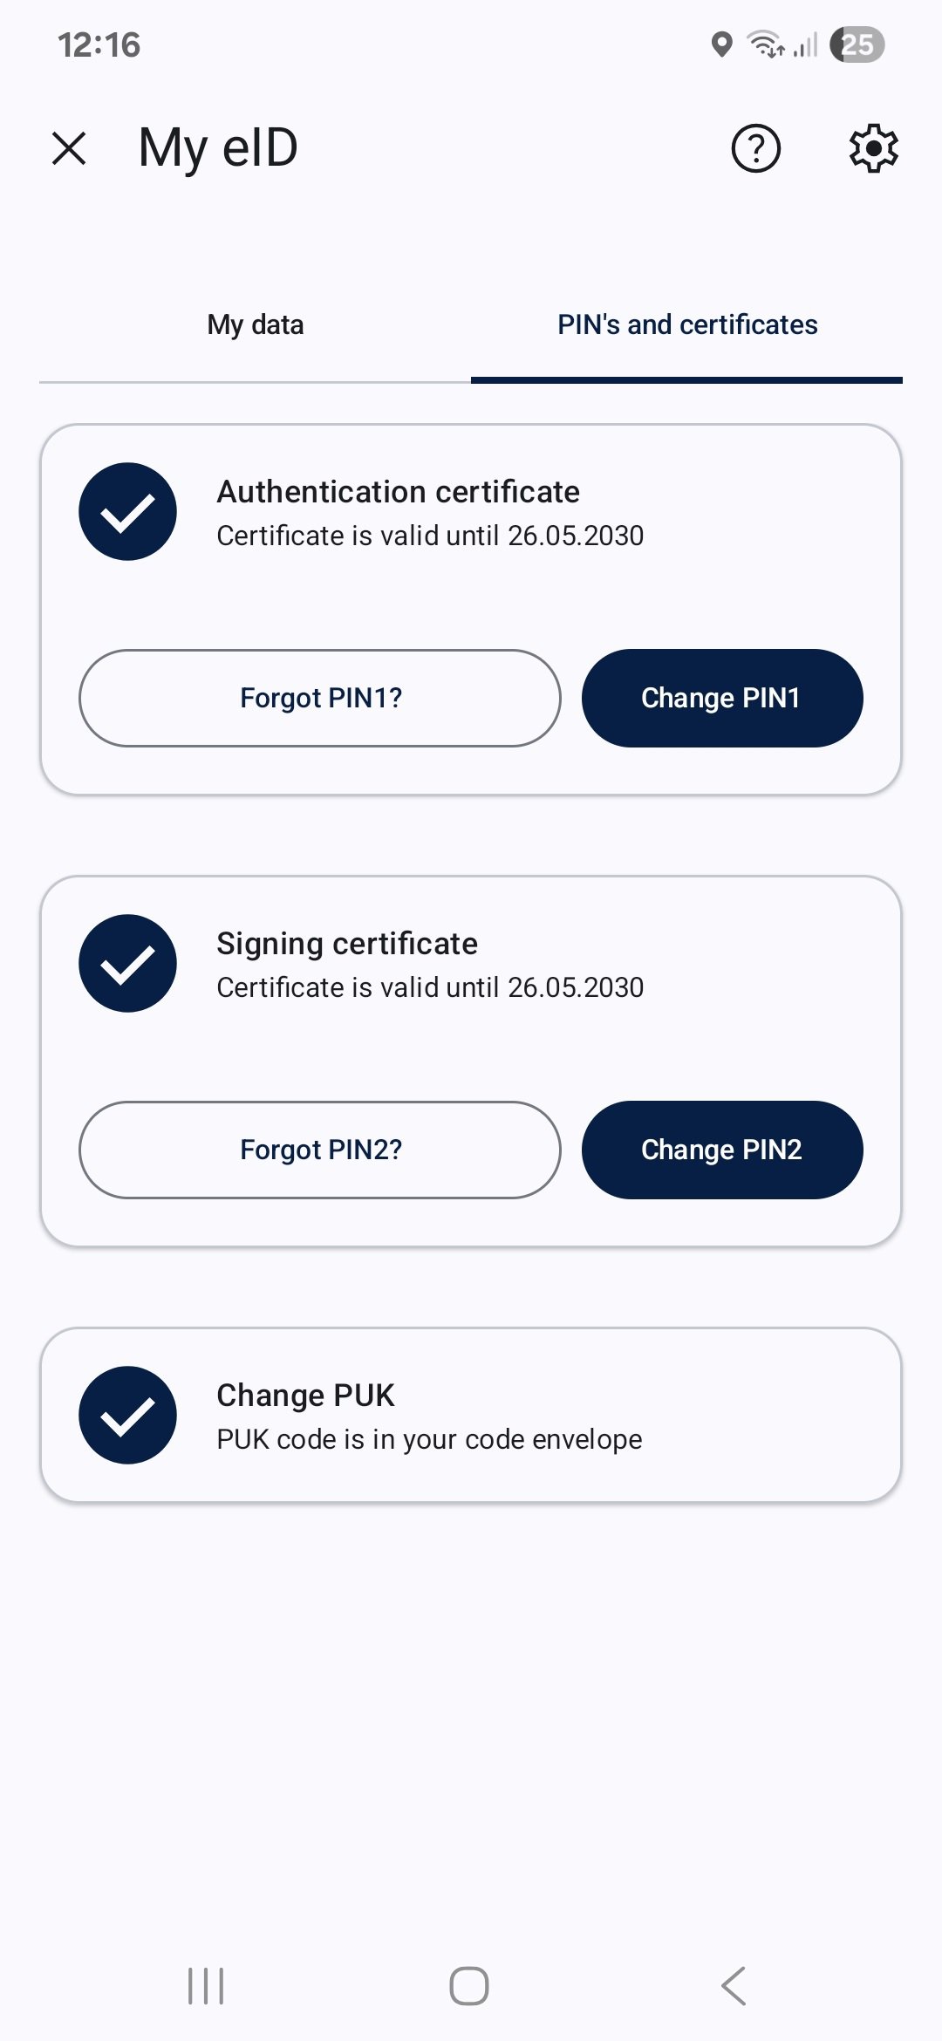Image resolution: width=942 pixels, height=2041 pixels.
Task: Open settings via the gear icon
Action: [x=873, y=148]
